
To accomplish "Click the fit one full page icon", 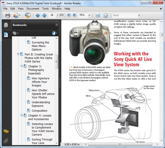I will (x=106, y=15).
